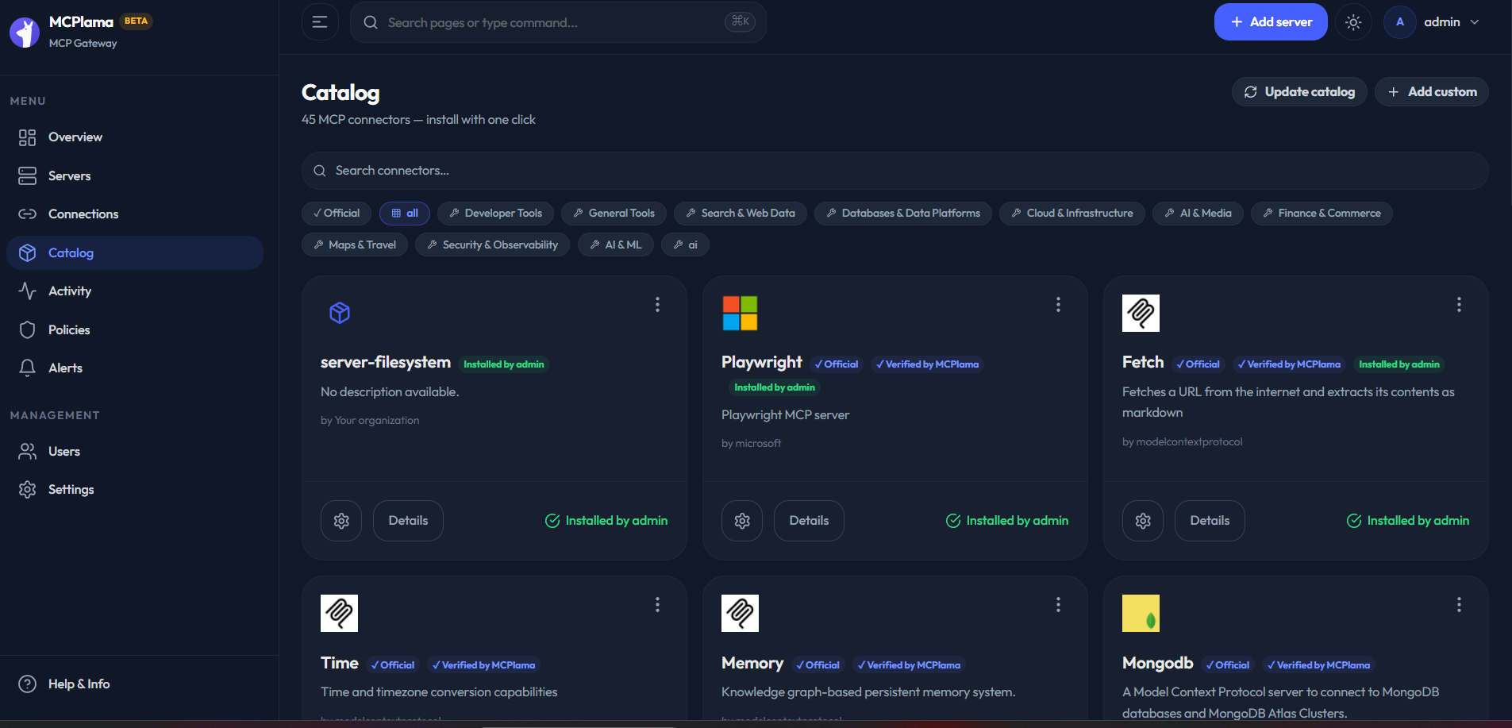The height and width of the screenshot is (728, 1512).
Task: Select the 'all' category filter chip
Action: click(405, 214)
